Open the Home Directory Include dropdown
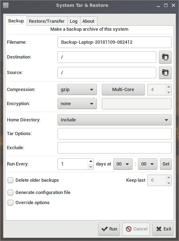The width and height of the screenshot is (179, 241). click(115, 120)
